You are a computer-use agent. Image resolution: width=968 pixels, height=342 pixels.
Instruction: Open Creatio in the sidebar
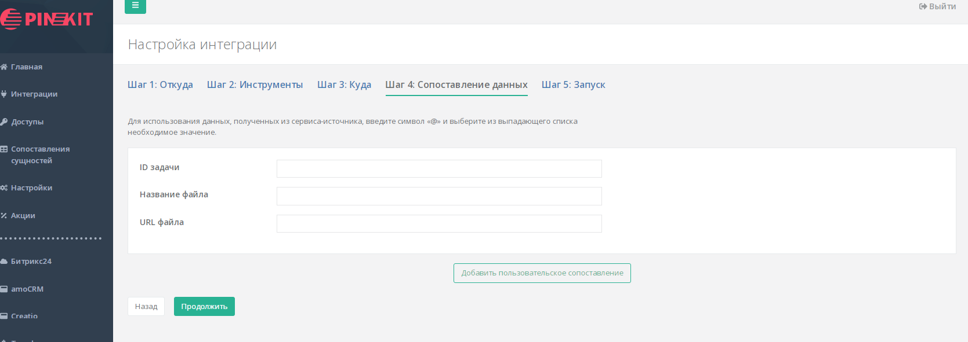click(24, 316)
